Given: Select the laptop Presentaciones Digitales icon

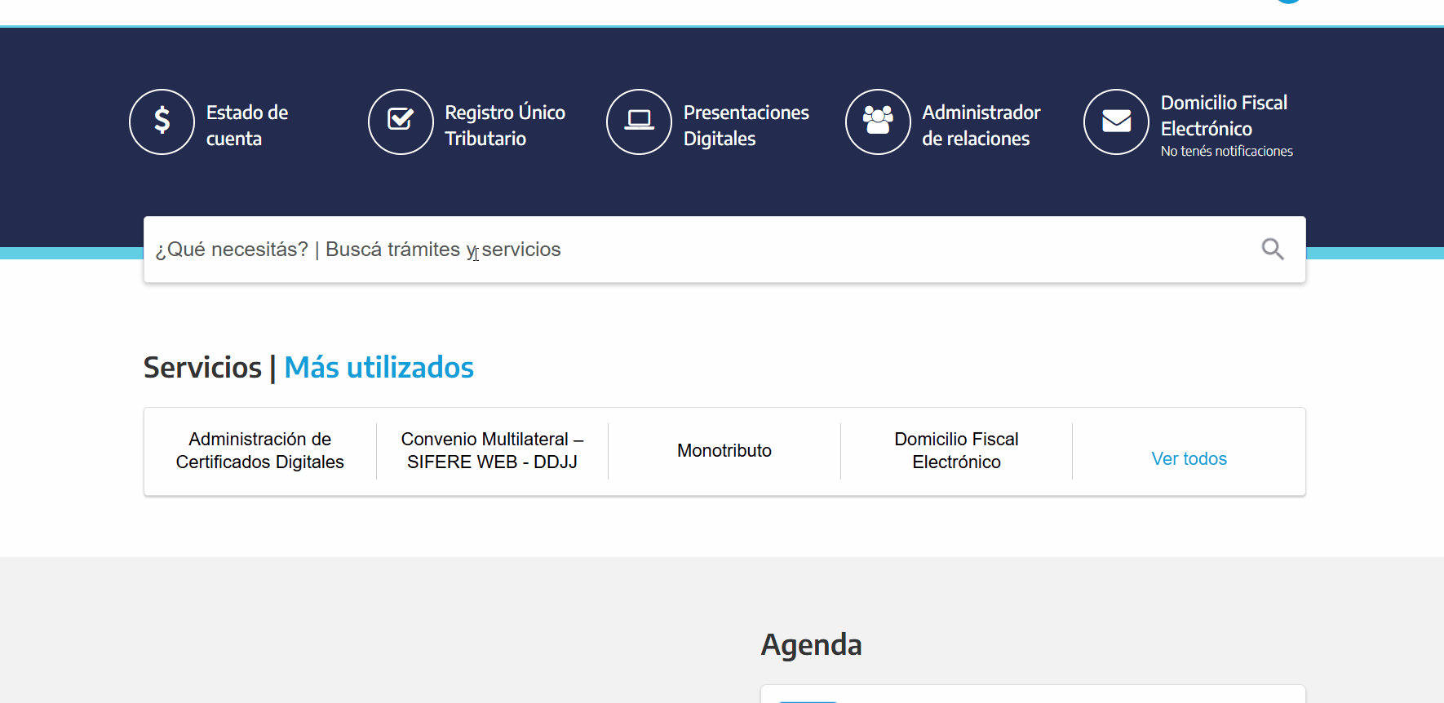Looking at the screenshot, I should coord(639,122).
